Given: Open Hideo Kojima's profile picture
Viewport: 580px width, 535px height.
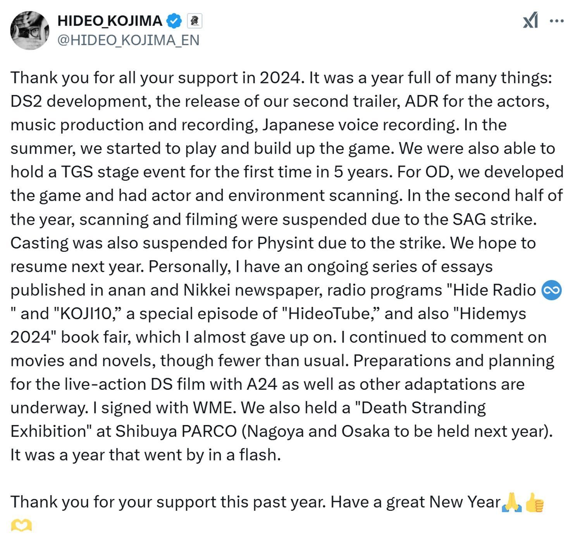Looking at the screenshot, I should 29,30.
